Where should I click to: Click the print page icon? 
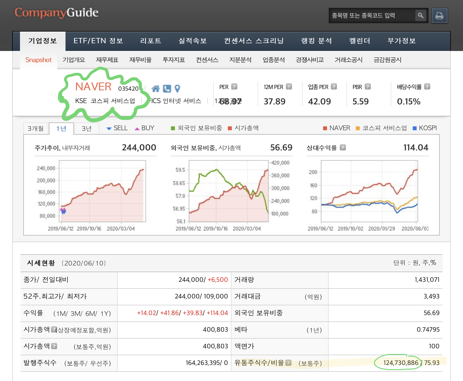(439, 16)
